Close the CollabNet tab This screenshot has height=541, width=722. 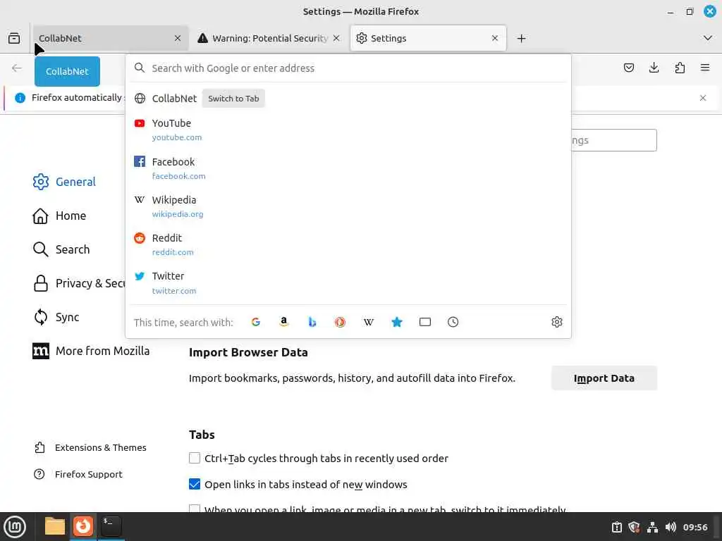[x=178, y=38]
